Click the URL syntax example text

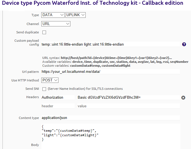click(x=116, y=58)
